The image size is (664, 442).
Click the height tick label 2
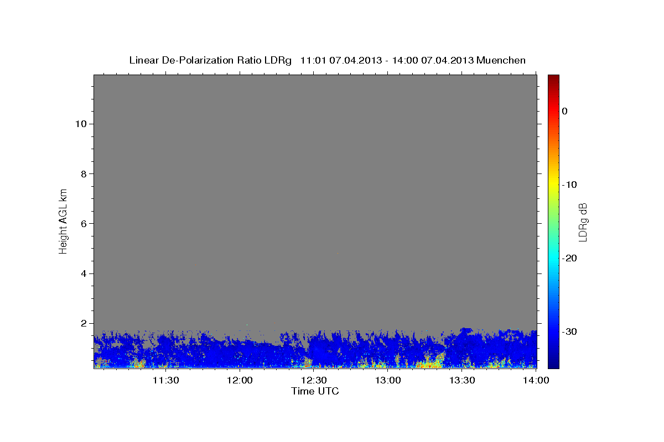click(x=84, y=324)
